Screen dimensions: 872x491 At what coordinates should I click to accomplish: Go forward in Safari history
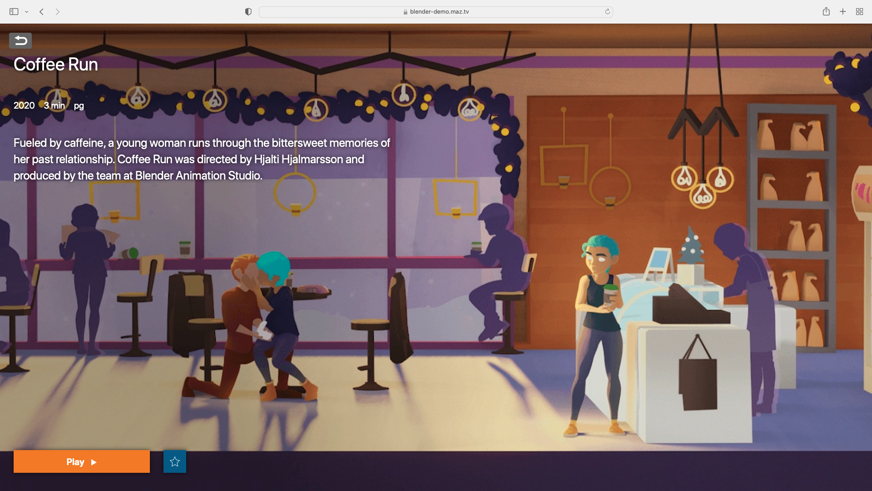pyautogui.click(x=58, y=12)
